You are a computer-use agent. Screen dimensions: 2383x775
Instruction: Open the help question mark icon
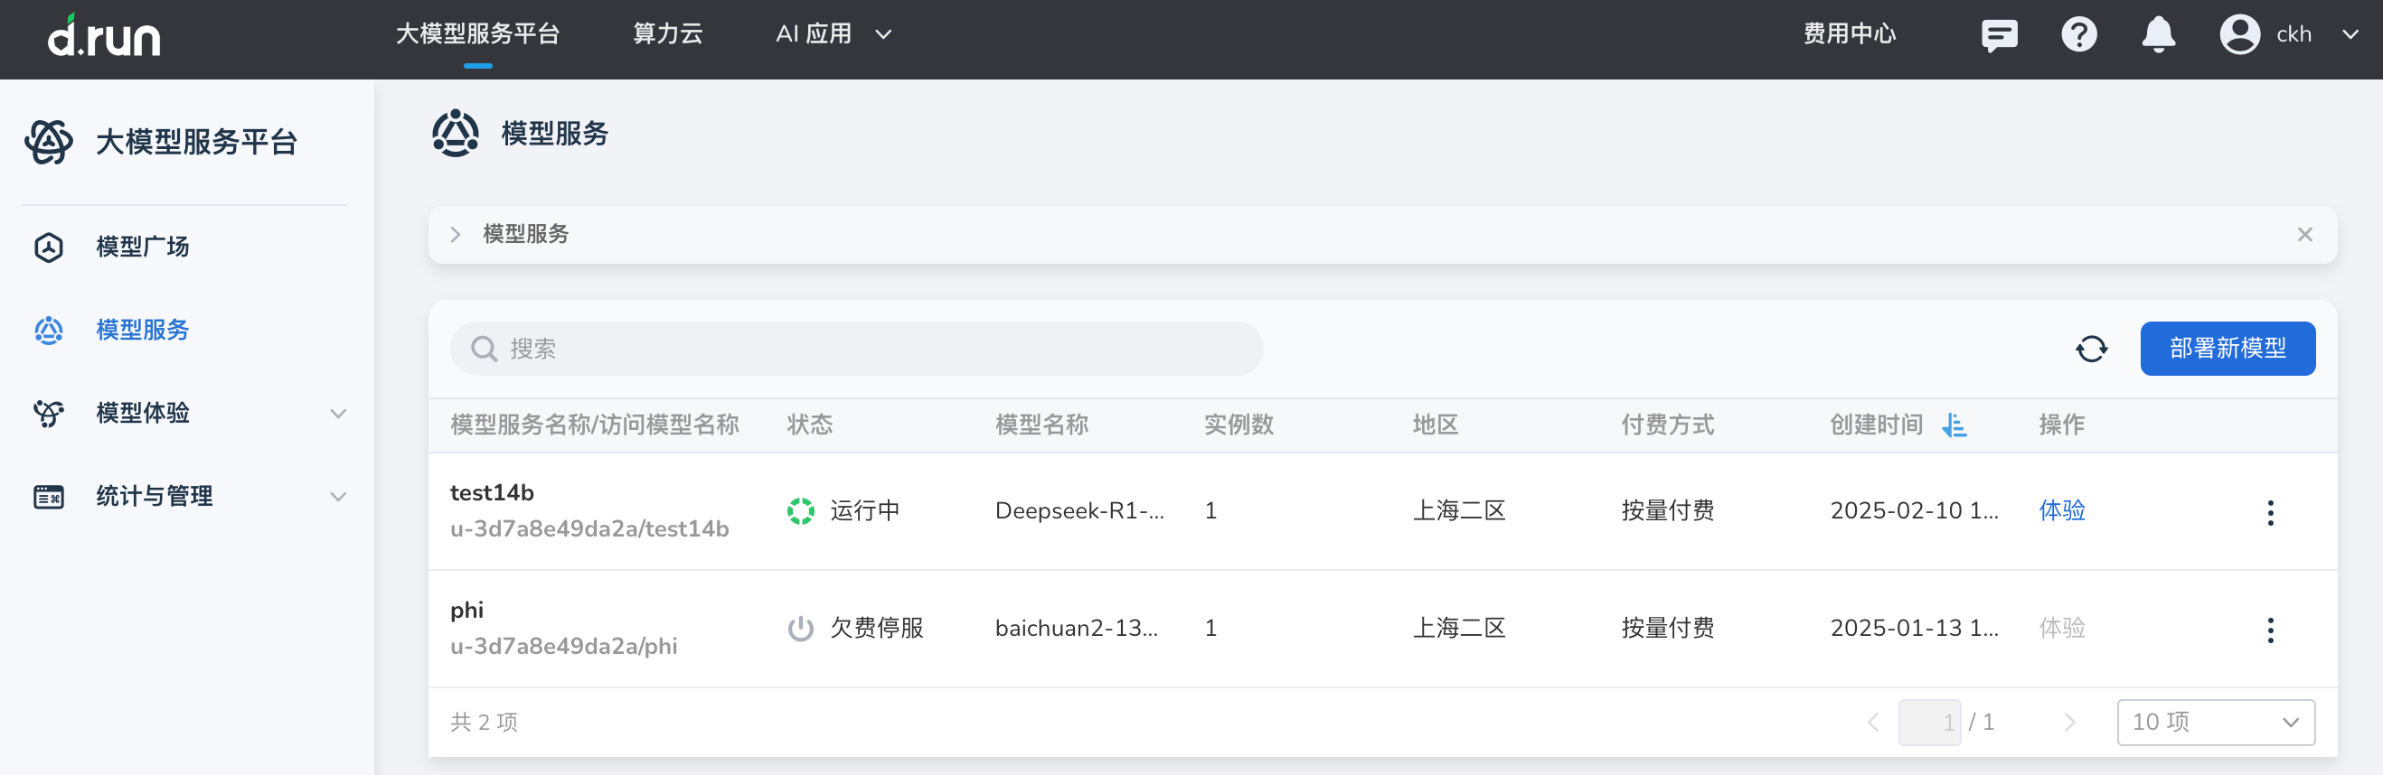[x=2078, y=35]
